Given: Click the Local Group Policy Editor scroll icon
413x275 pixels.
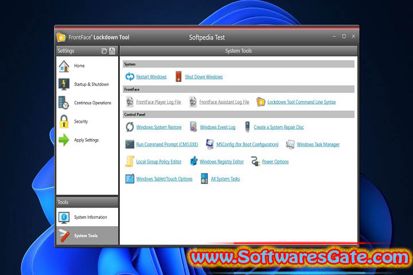Looking at the screenshot, I should coord(130,162).
